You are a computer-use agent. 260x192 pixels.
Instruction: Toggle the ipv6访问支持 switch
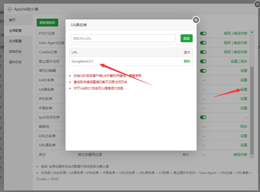(203, 117)
